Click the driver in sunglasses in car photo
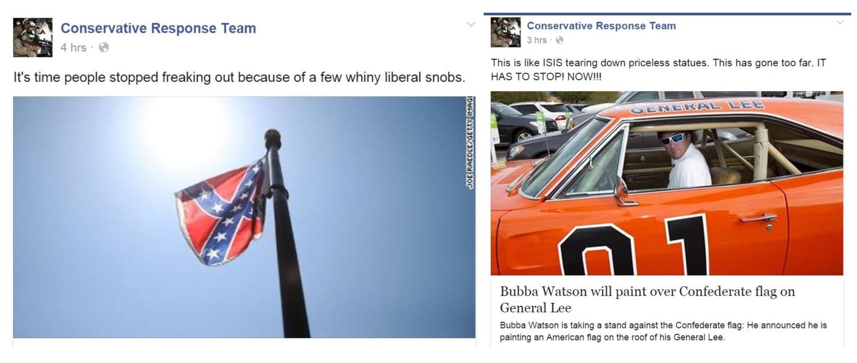Screen dimensions: 857x363 click(x=685, y=159)
